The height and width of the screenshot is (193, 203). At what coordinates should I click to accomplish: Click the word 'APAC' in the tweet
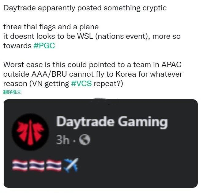pyautogui.click(x=171, y=64)
